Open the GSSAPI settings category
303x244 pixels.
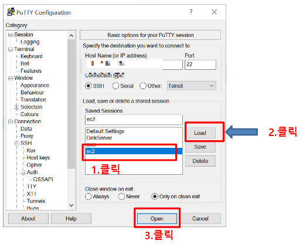coord(43,179)
